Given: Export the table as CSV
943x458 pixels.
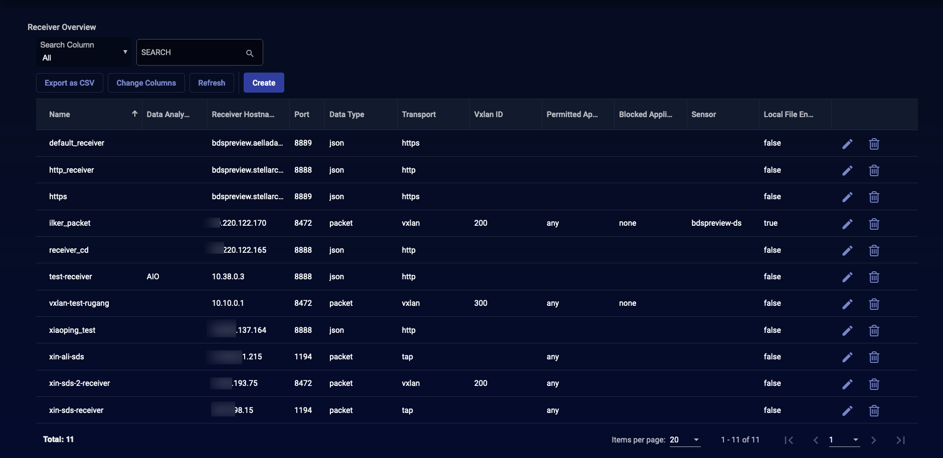Looking at the screenshot, I should [x=70, y=83].
